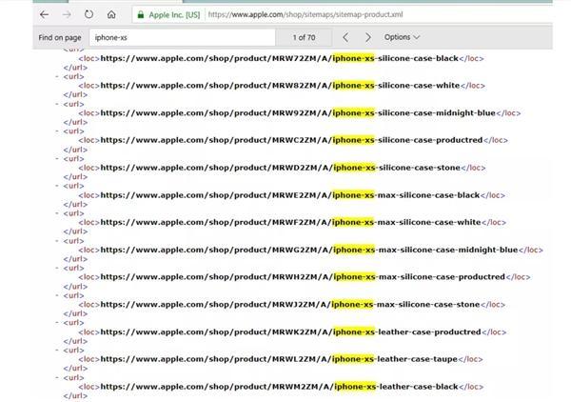The height and width of the screenshot is (402, 571).
Task: Click the MRWH2ZM max-silicone-case-productred URL
Action: click(x=303, y=277)
